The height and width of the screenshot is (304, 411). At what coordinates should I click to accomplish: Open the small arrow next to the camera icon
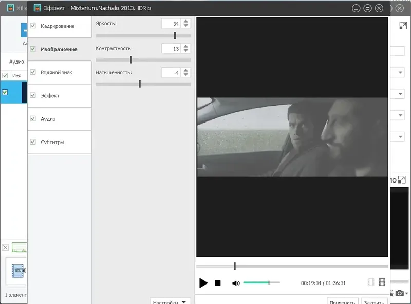406,294
